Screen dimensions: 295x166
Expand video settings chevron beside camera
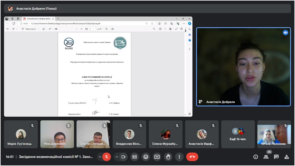coord(116,157)
